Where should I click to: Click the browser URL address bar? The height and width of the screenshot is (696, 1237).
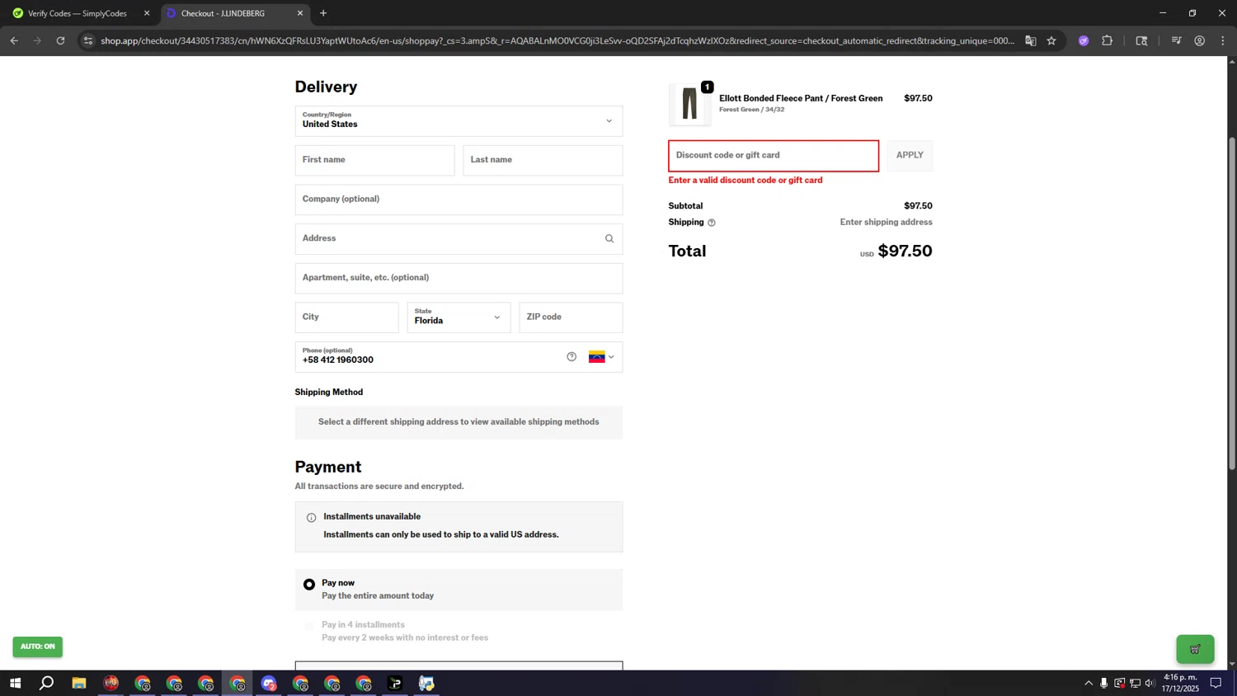[557, 40]
